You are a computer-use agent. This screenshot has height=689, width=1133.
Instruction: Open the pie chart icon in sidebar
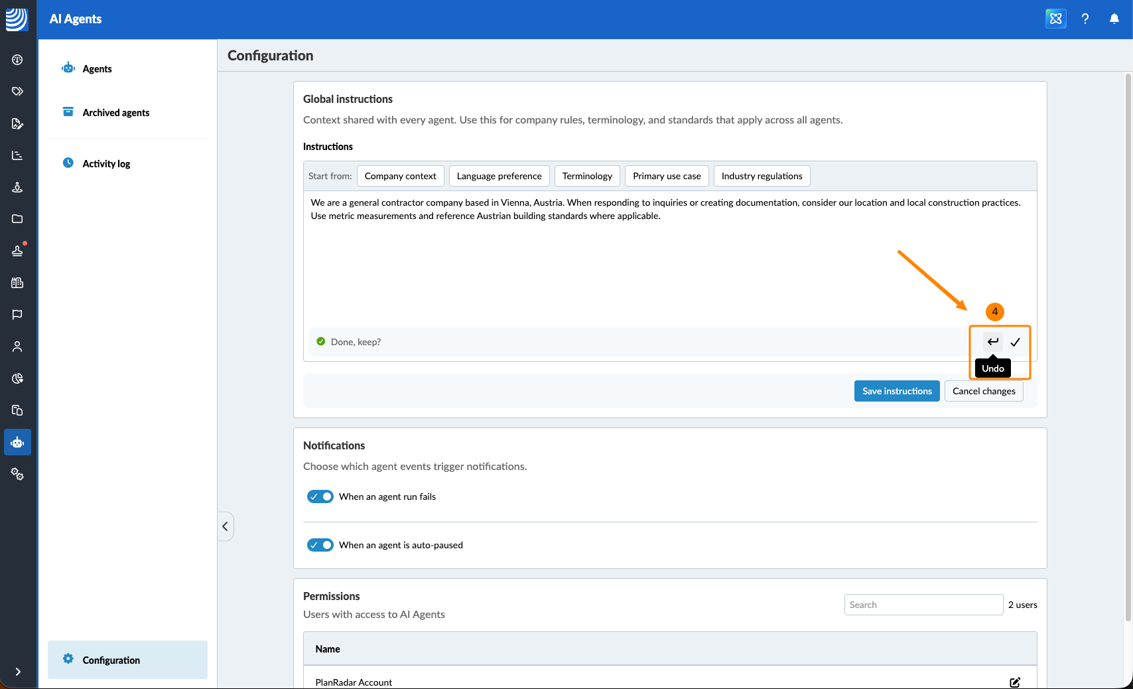[17, 378]
